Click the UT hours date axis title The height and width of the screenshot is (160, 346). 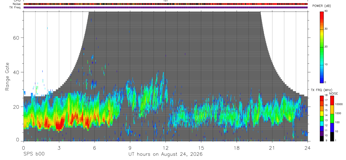click(165, 154)
